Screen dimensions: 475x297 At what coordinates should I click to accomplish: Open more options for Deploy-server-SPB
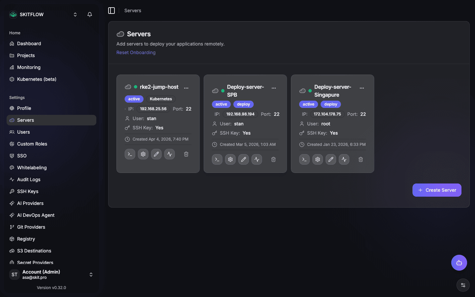(274, 88)
